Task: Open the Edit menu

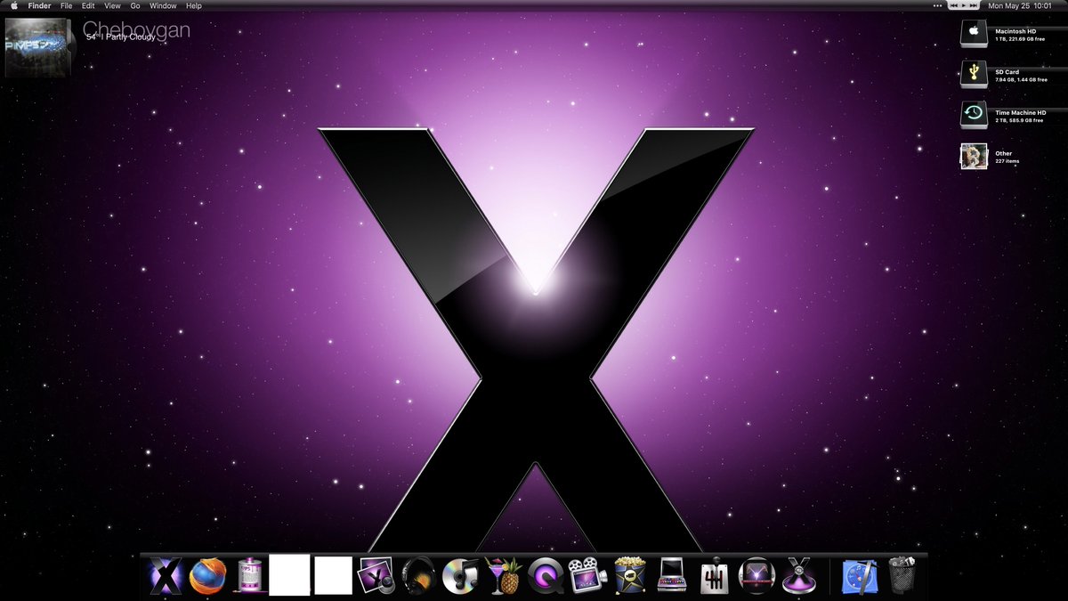Action: pyautogui.click(x=88, y=5)
